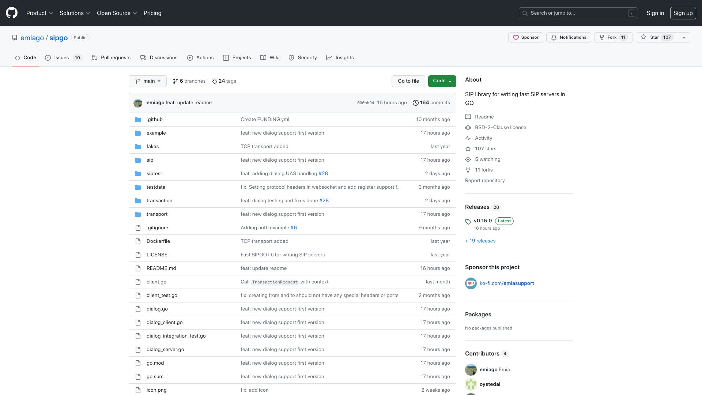
Task: Click the forks icon in About
Action: coord(468,170)
